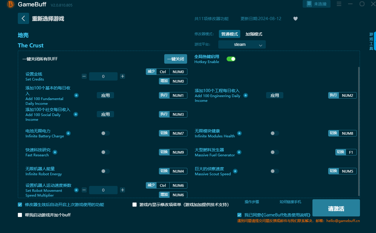
Task: Click the back arrow to reselect game
Action: 23,18
